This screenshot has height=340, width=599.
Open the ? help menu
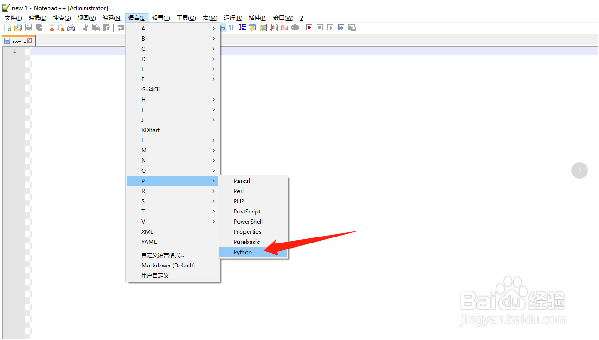pyautogui.click(x=302, y=18)
